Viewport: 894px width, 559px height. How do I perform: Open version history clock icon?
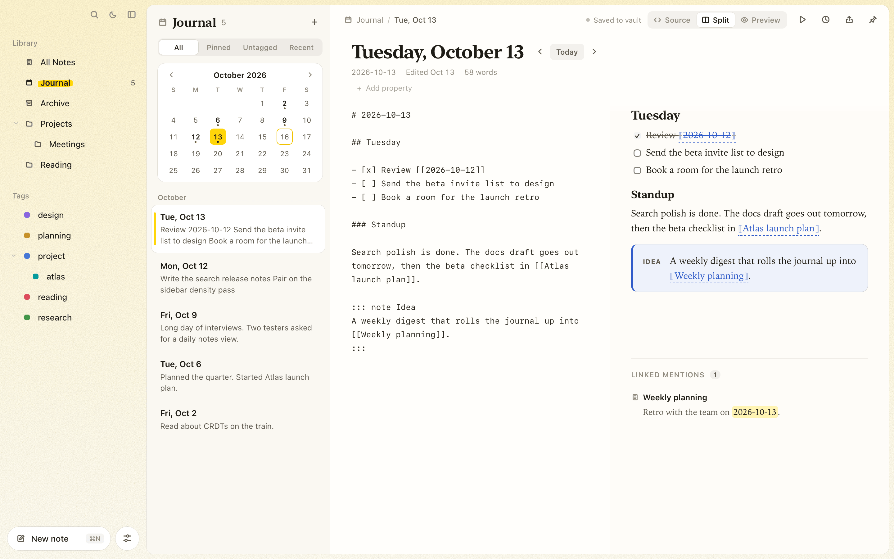point(826,20)
